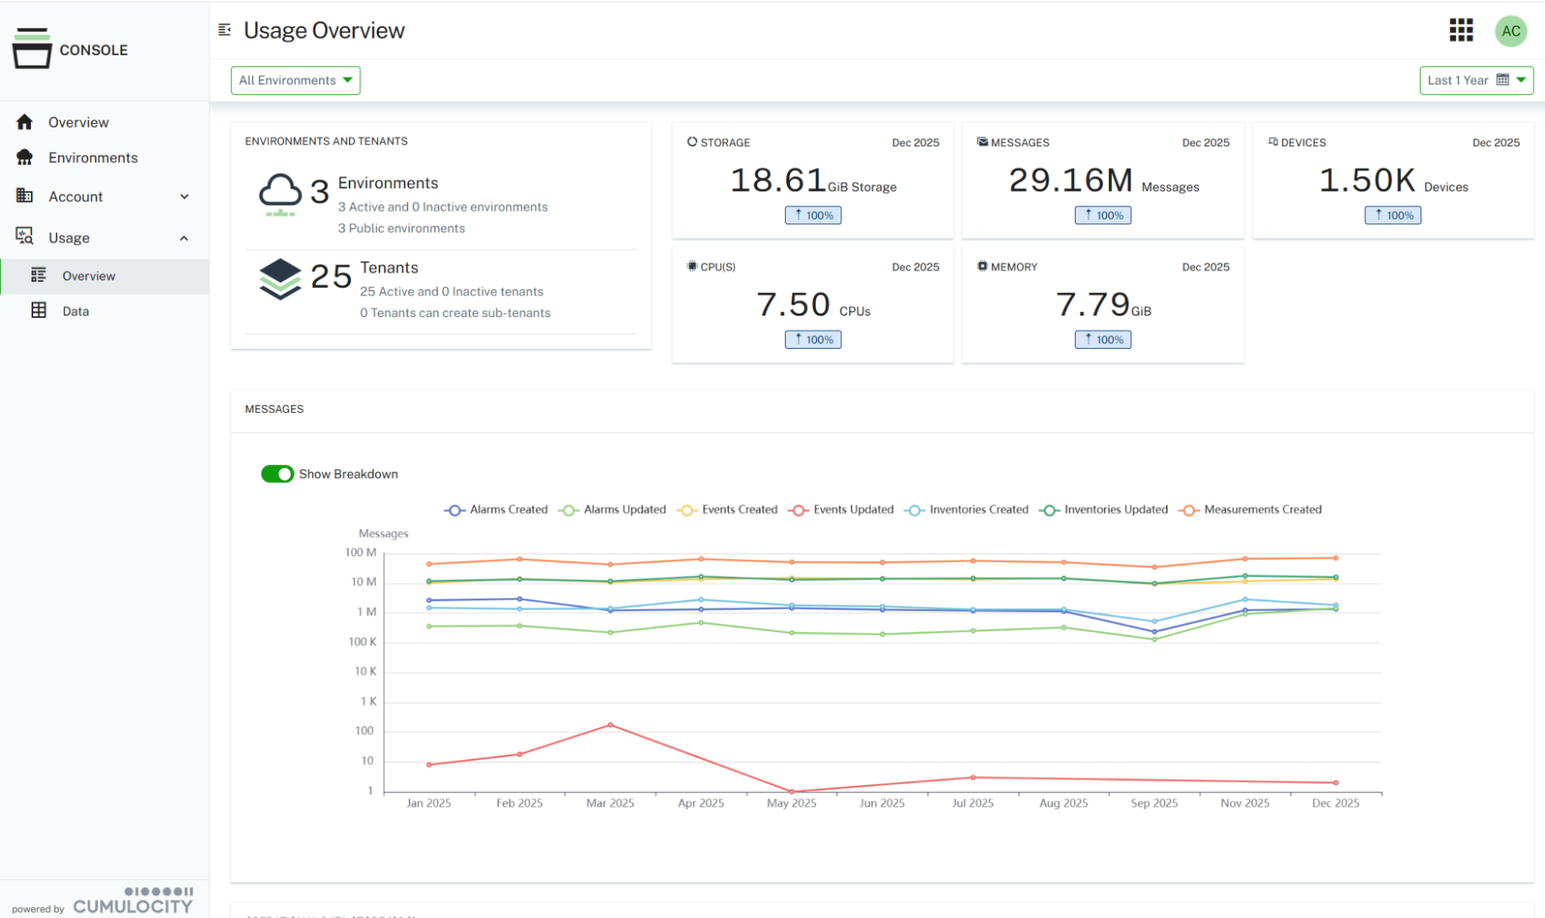Open the Cumulocity link at bottom left
The image size is (1545, 918).
[132, 905]
